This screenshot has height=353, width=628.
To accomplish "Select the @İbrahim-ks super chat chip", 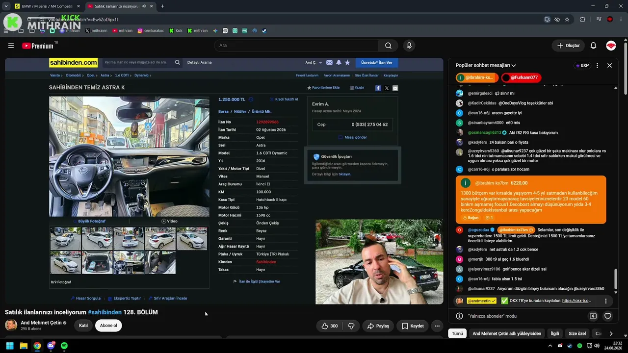I will (x=477, y=77).
